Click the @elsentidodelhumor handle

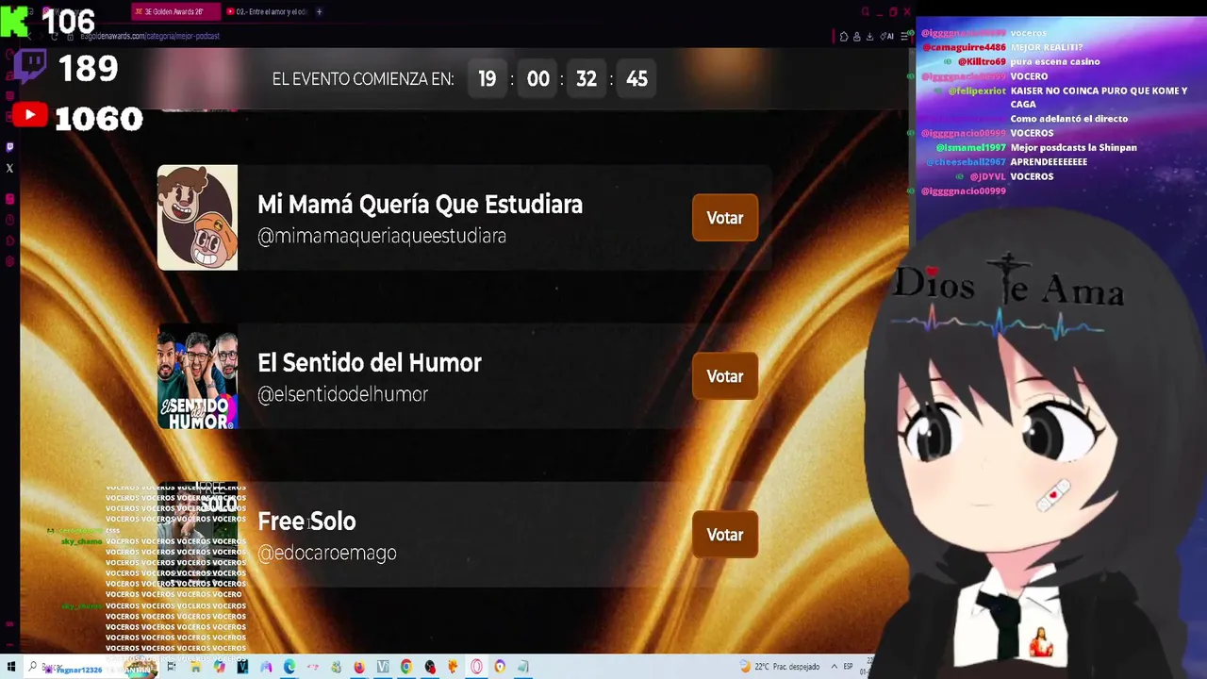[x=343, y=394]
